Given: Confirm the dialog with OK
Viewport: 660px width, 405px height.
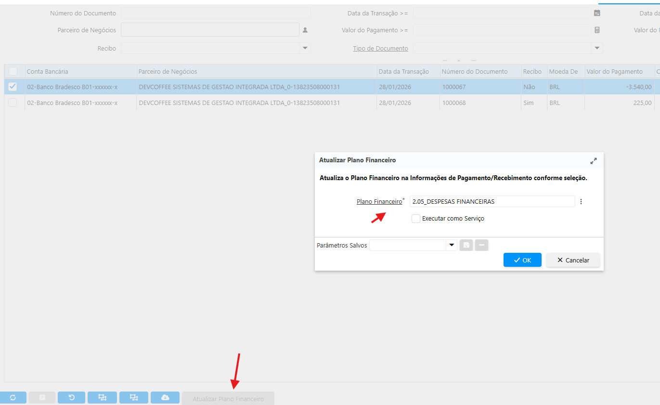Looking at the screenshot, I should [522, 260].
